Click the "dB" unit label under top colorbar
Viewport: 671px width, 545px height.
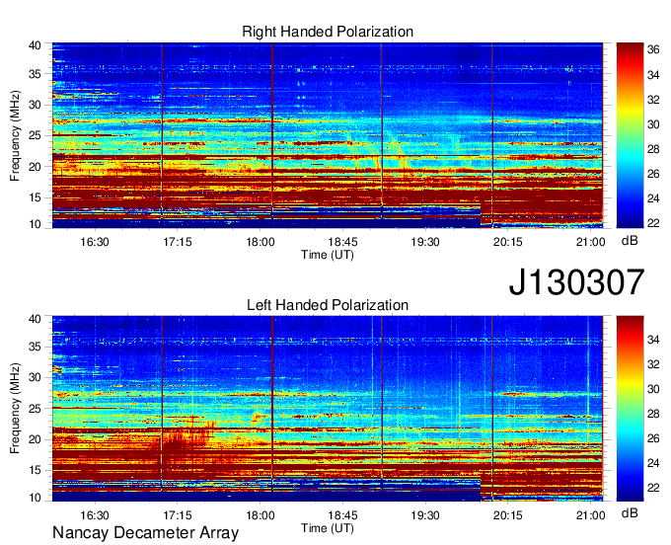(x=630, y=240)
